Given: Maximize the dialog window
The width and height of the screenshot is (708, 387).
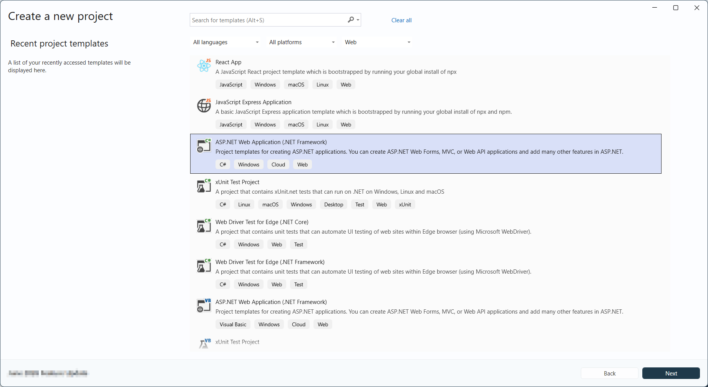Looking at the screenshot, I should point(676,8).
